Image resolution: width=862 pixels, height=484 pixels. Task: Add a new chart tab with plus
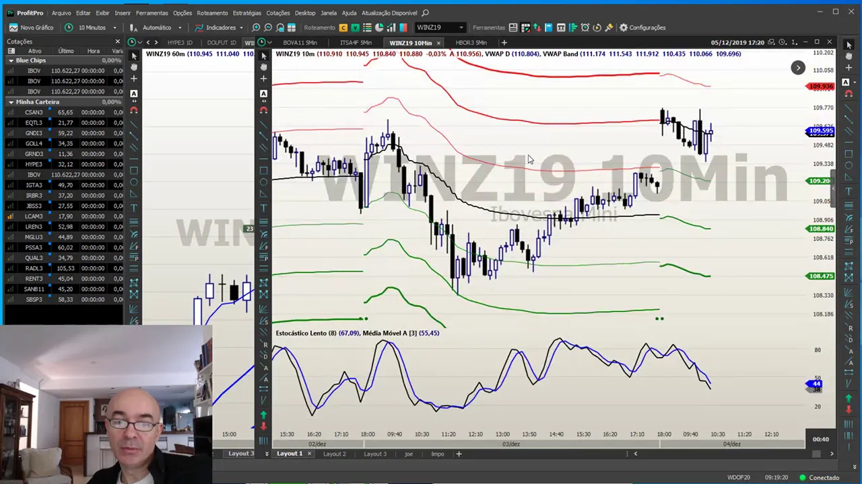pyautogui.click(x=504, y=43)
